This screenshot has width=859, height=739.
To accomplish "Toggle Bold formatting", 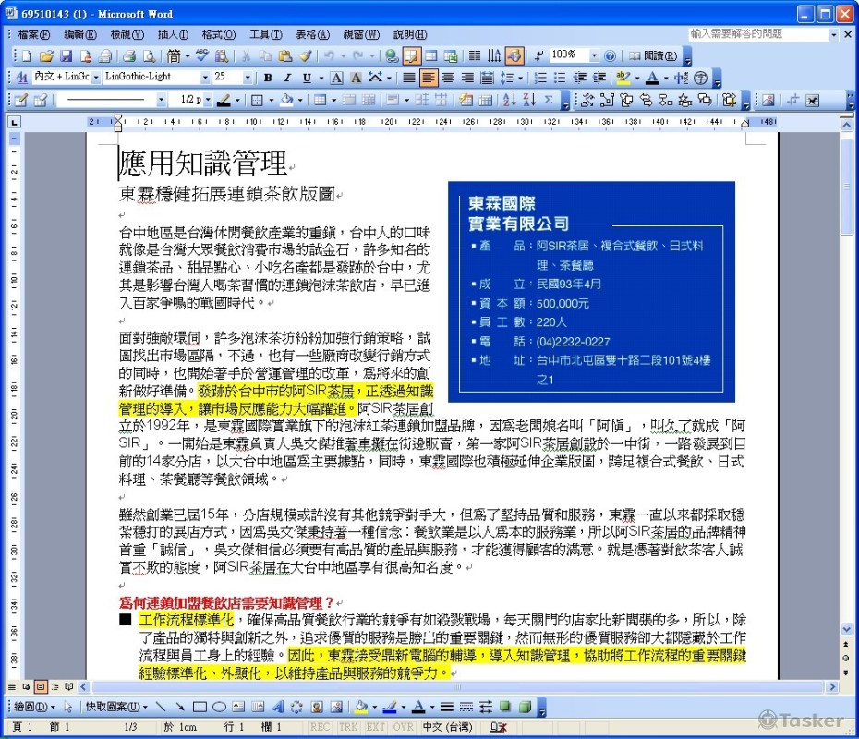I will (x=268, y=78).
